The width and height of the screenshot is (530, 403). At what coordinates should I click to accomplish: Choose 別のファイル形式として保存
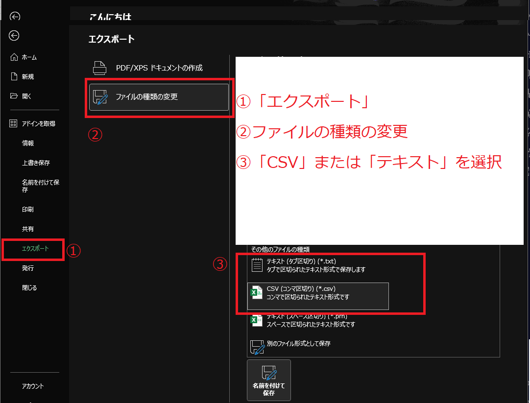(x=318, y=347)
